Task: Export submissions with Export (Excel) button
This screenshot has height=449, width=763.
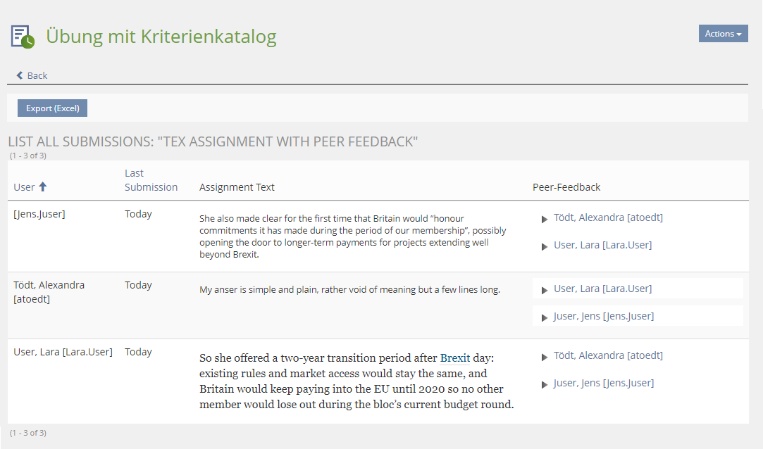Action: [52, 108]
